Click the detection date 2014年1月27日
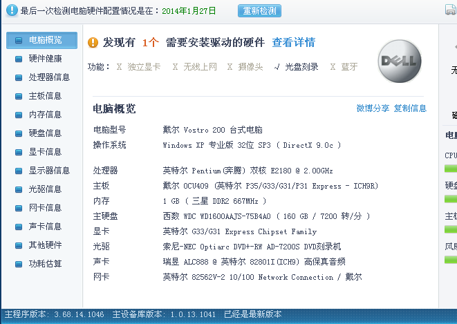Screen dimensions: 457x324 click(x=189, y=11)
